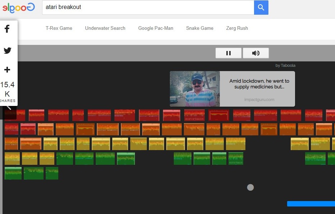Open more sharing options plus icon
Viewport: 335px width, 214px height.
[x=7, y=70]
